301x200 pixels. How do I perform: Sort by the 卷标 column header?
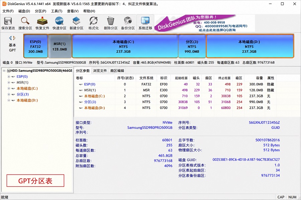(x=95, y=78)
